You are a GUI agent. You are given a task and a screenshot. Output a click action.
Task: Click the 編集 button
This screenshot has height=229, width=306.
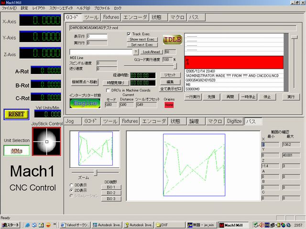click(170, 82)
